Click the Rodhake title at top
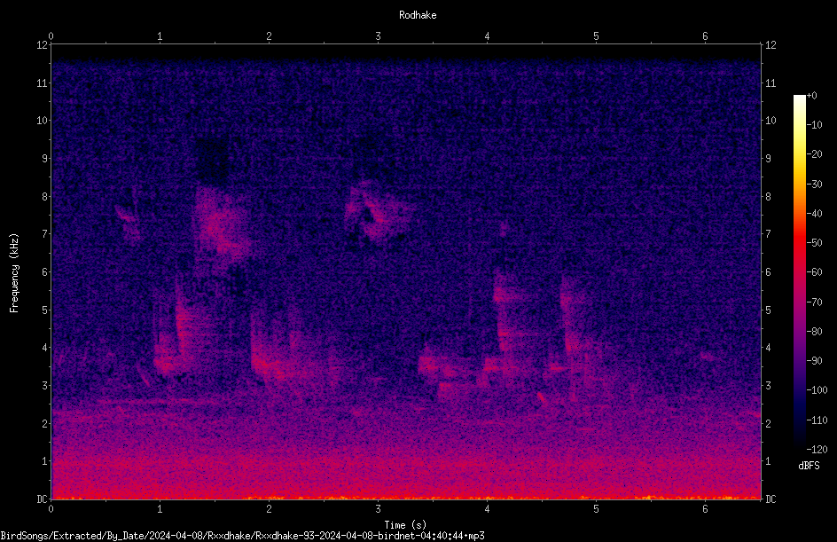This screenshot has width=837, height=542. [x=418, y=15]
